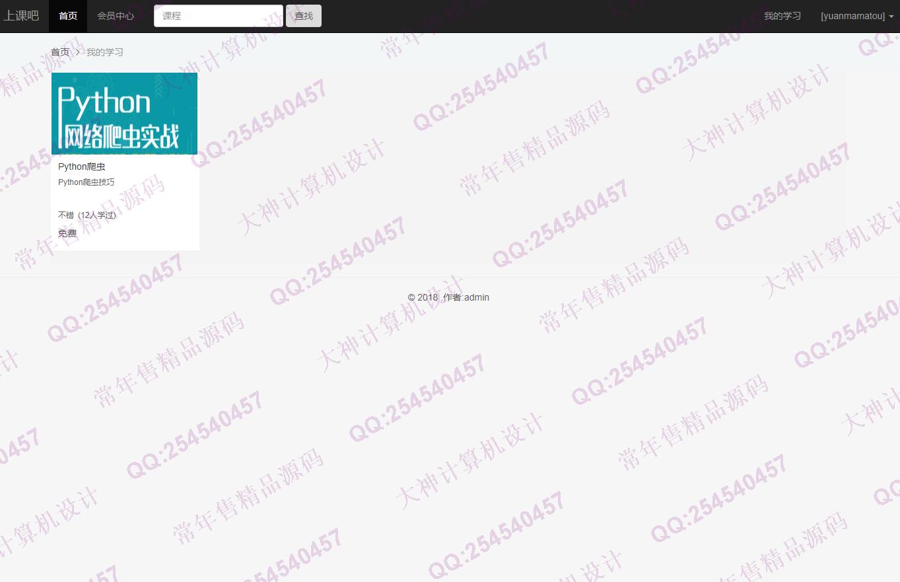Click 我的学习 breadcrumb text
Screen dimensions: 900x582
click(x=105, y=52)
